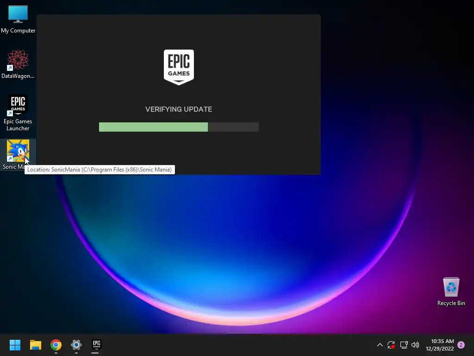Click the Epic Games logo in the updater
474x356 pixels.
pos(179,67)
